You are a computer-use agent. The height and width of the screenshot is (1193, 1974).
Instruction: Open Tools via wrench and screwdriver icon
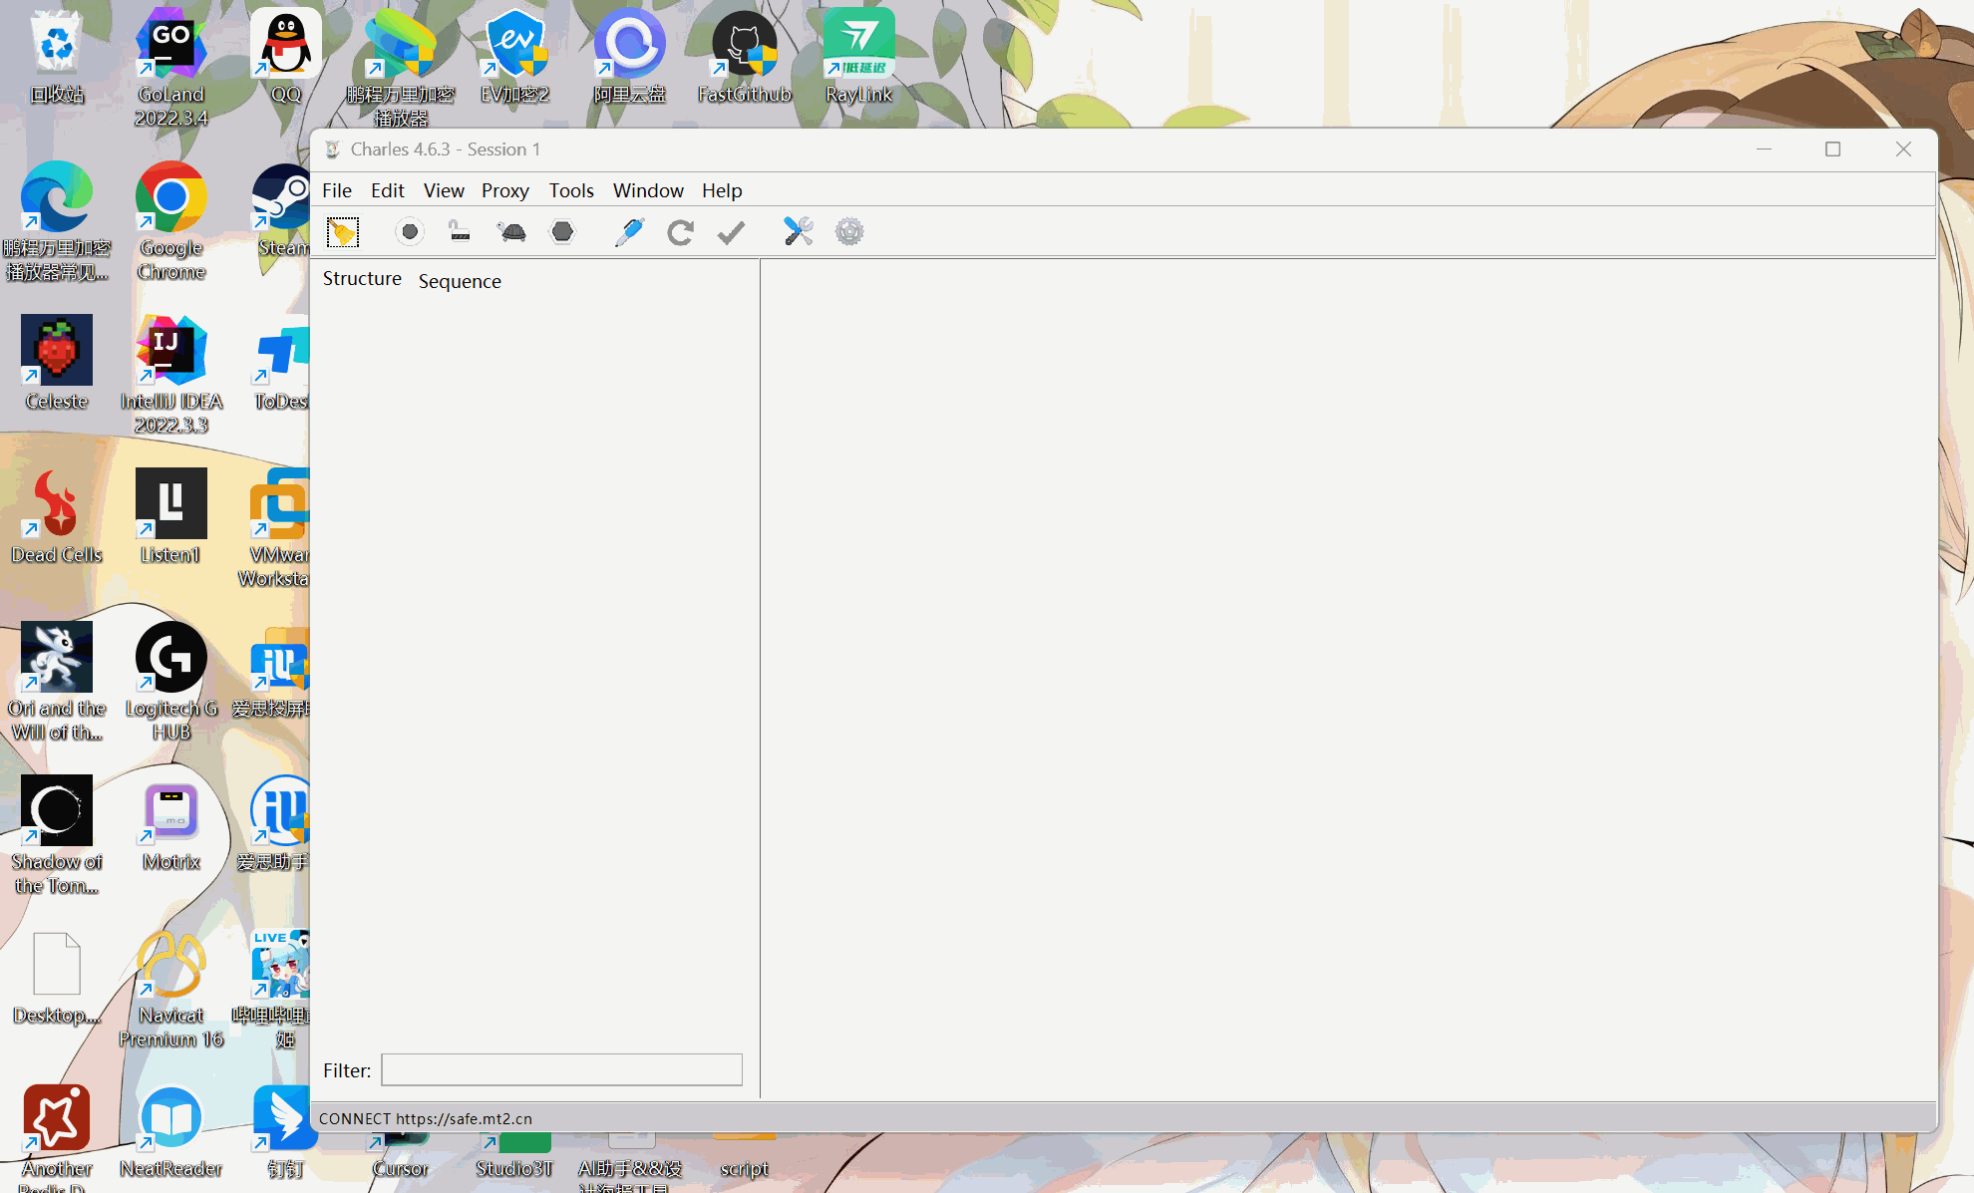click(798, 232)
